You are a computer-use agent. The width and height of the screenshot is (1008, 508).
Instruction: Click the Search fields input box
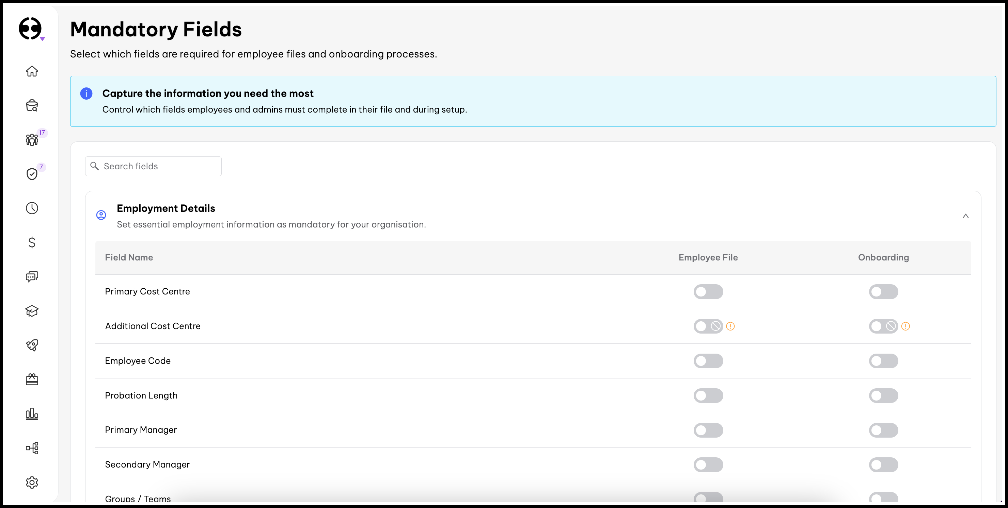pos(153,166)
